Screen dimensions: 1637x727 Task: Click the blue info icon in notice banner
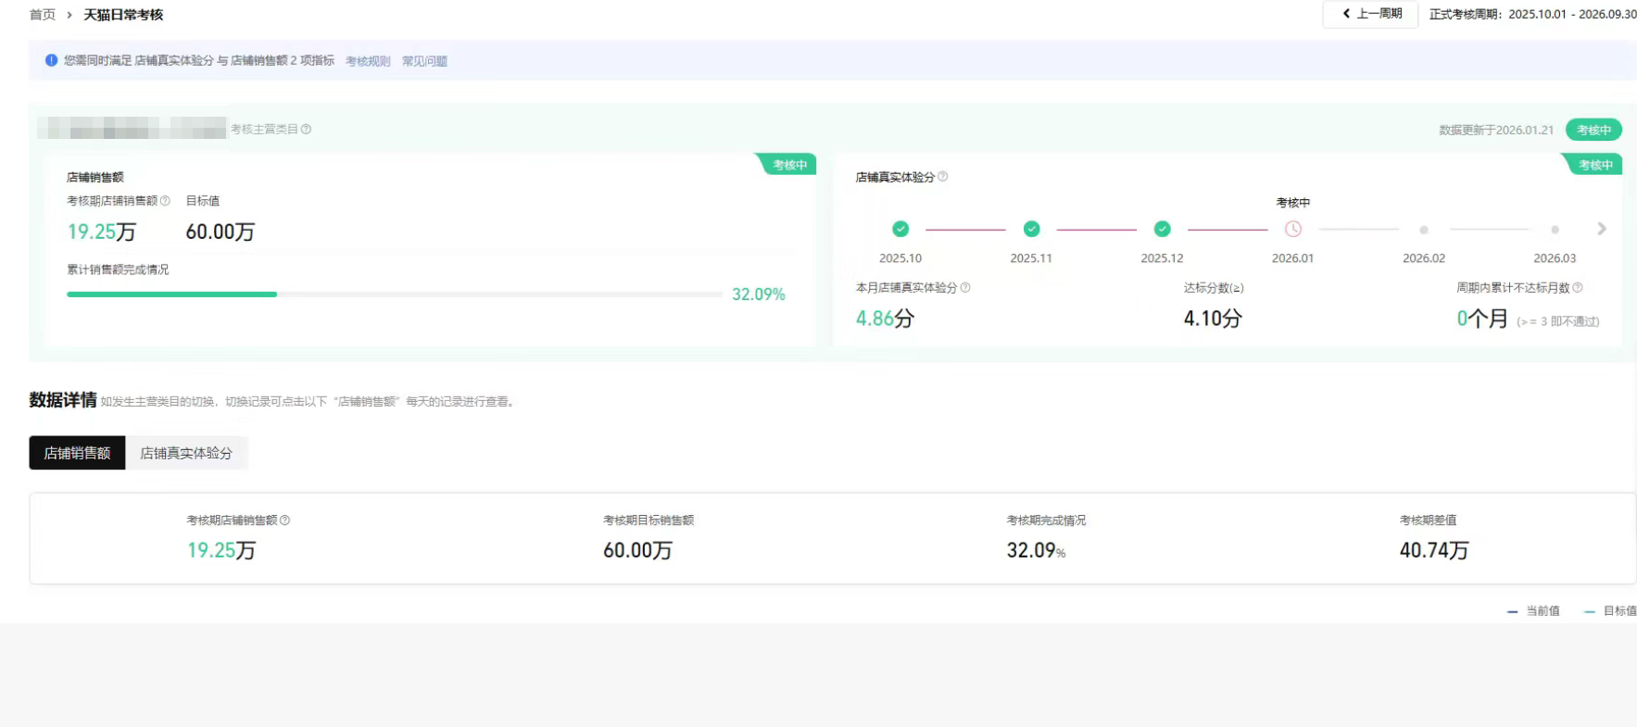[51, 60]
